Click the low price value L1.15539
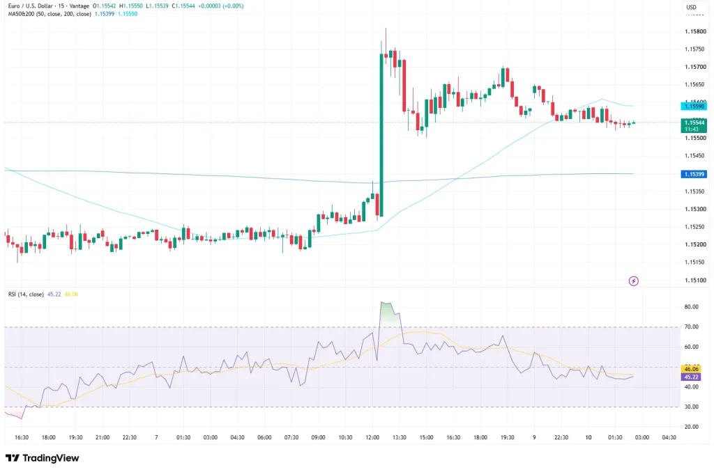The image size is (714, 472). pyautogui.click(x=157, y=6)
